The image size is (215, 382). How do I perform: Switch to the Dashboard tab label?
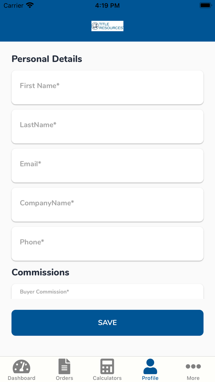21,378
